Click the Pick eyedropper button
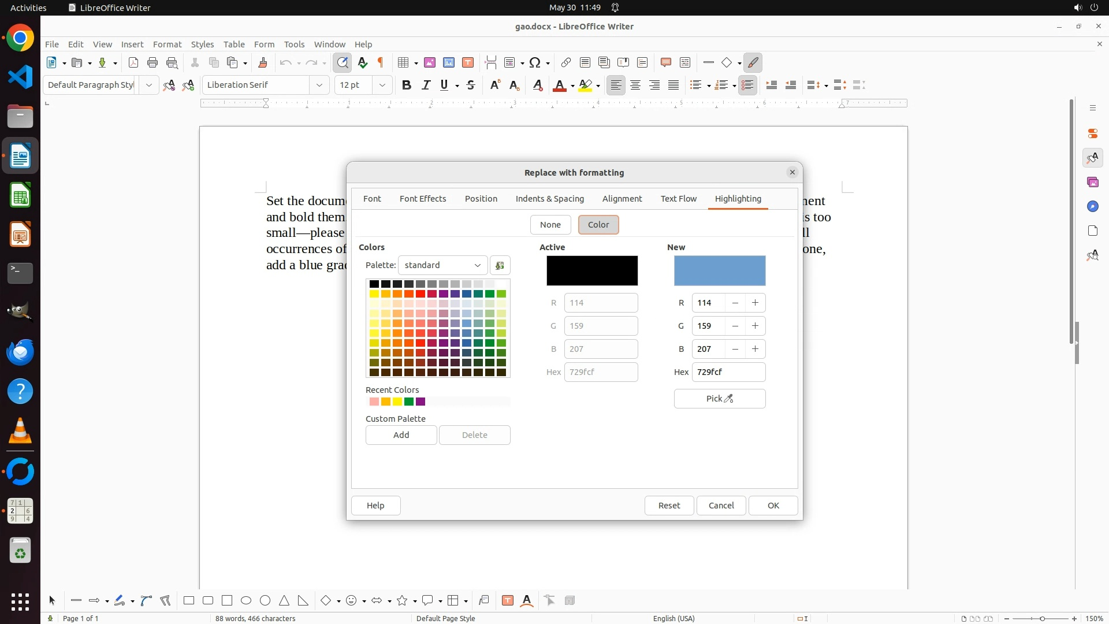This screenshot has width=1109, height=624. (x=719, y=399)
